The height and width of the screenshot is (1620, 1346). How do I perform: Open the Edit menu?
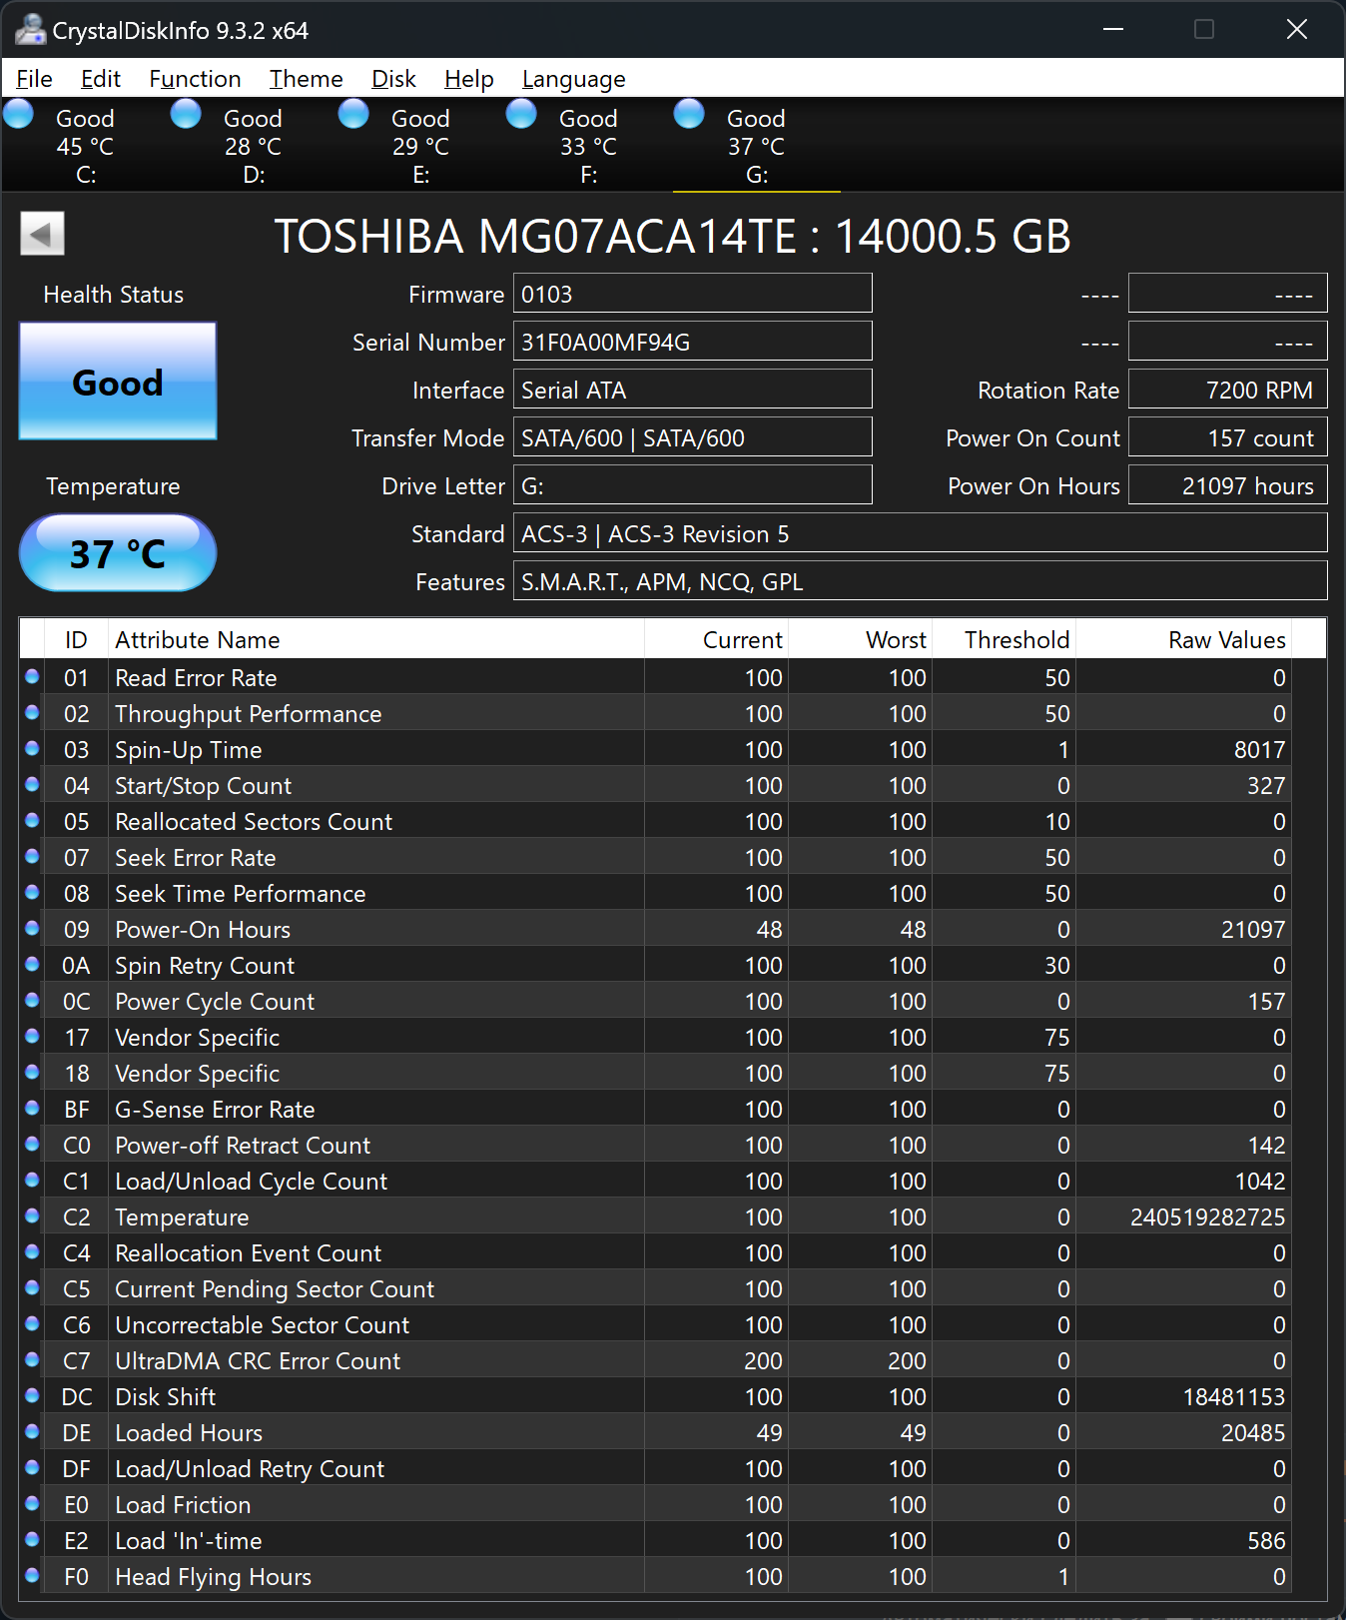click(x=100, y=79)
